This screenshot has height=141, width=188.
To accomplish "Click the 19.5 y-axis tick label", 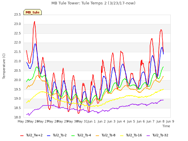I will coord(18,89).
